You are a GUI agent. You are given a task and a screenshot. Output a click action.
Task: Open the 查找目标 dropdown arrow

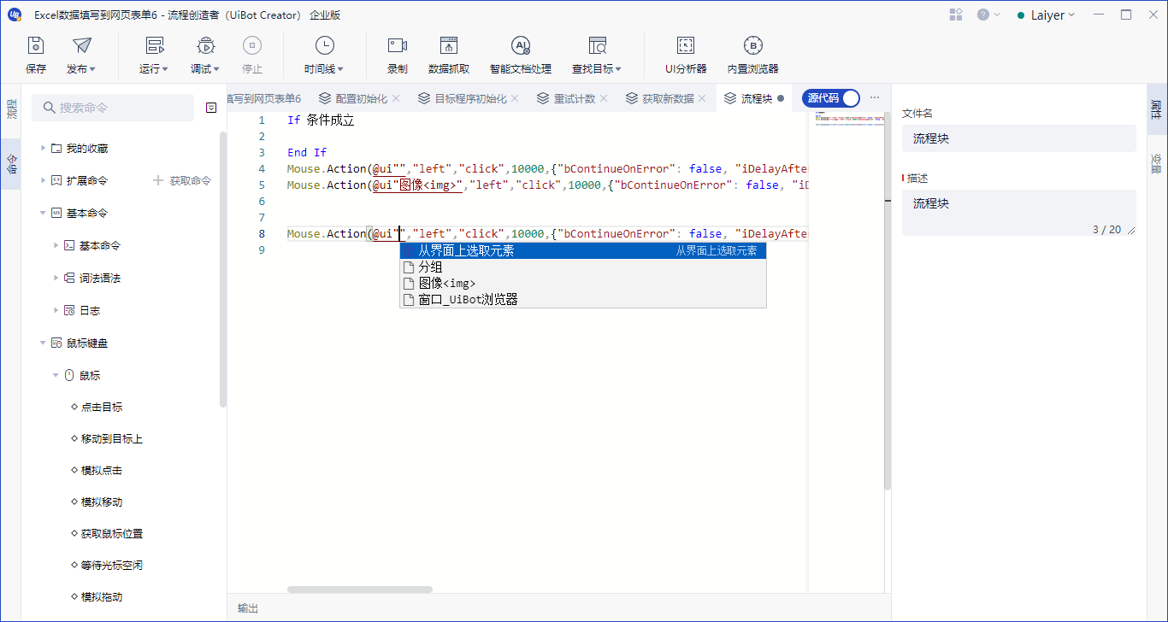tap(618, 69)
